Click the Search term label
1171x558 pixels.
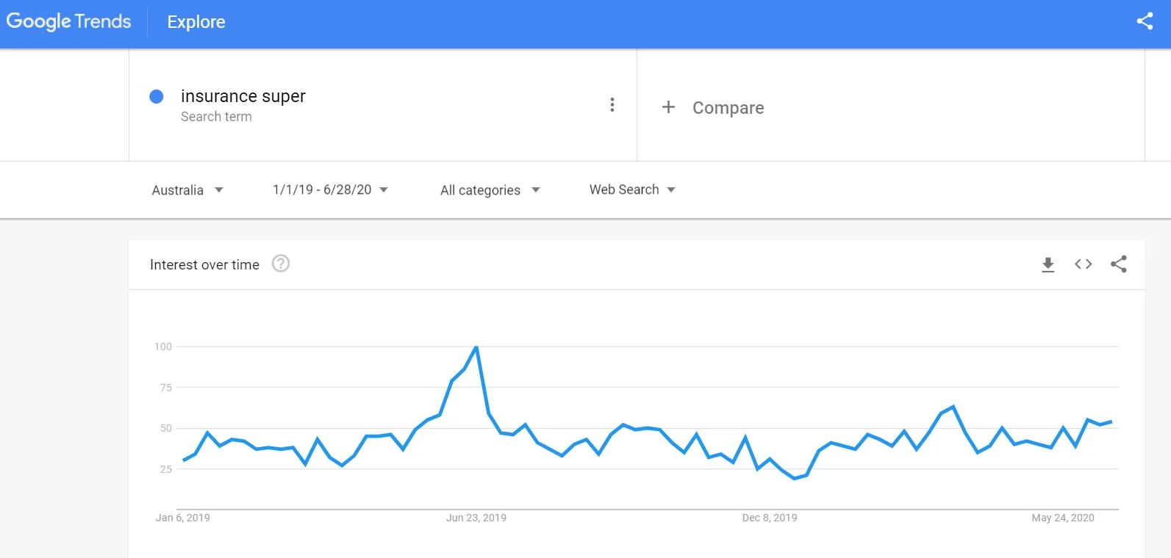[x=216, y=116]
